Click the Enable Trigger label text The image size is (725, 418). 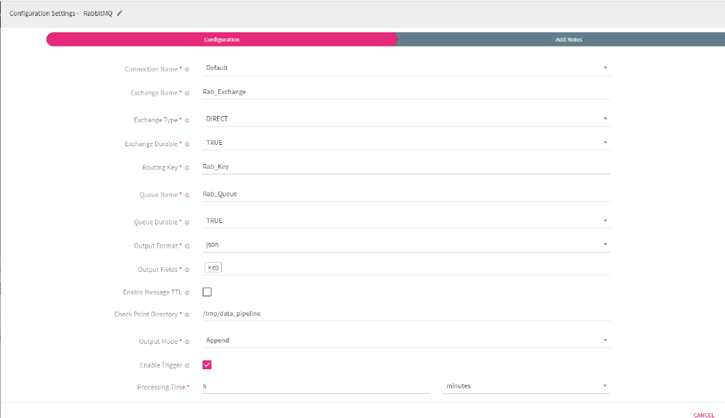161,365
